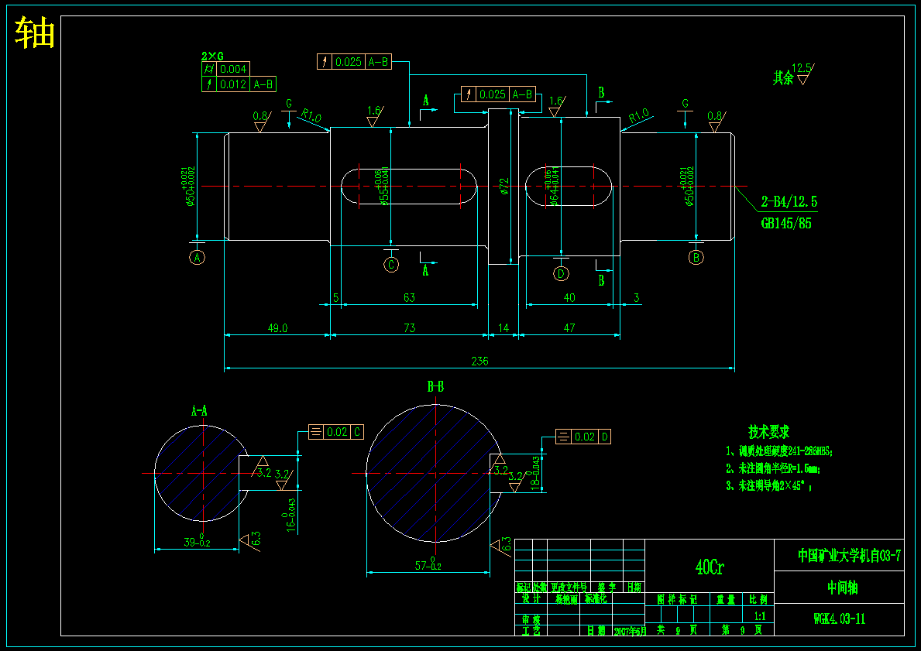This screenshot has height=651, width=921.
Task: Select the '63' keyway length dimension
Action: pyautogui.click(x=409, y=297)
